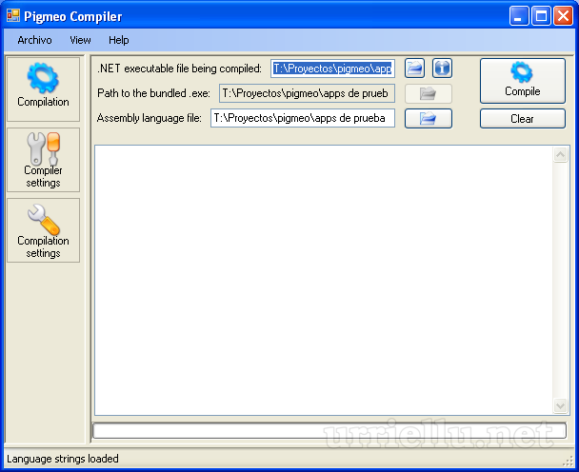Open the Compilation panel gear icon
Screen dimensions: 579x472
click(43, 88)
